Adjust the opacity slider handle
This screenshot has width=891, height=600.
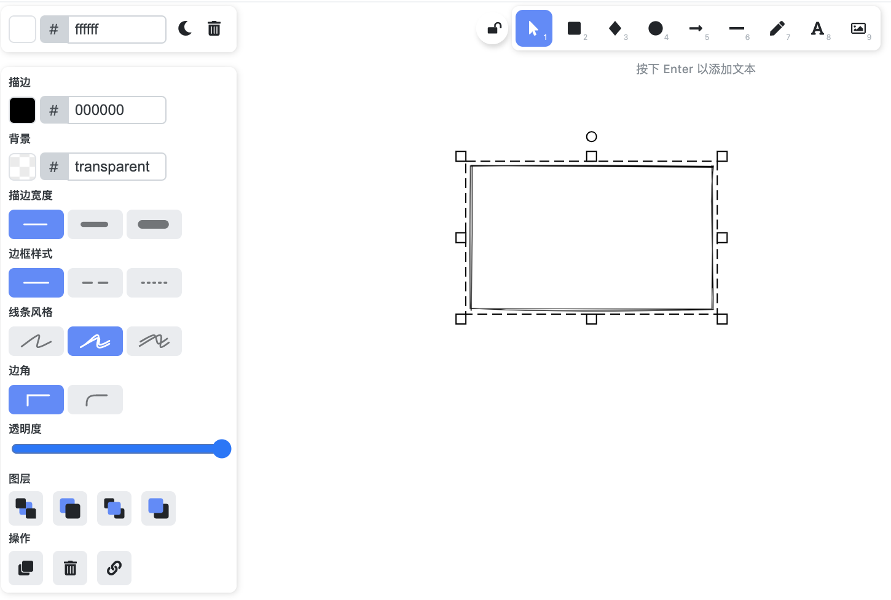click(222, 449)
